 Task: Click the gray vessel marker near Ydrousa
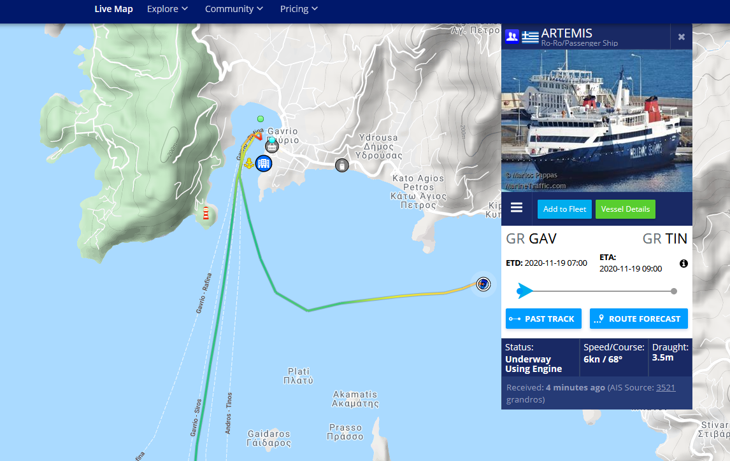pyautogui.click(x=341, y=165)
